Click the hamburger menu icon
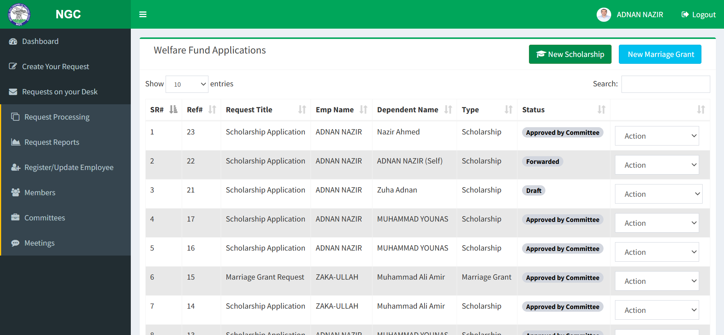 pos(143,15)
